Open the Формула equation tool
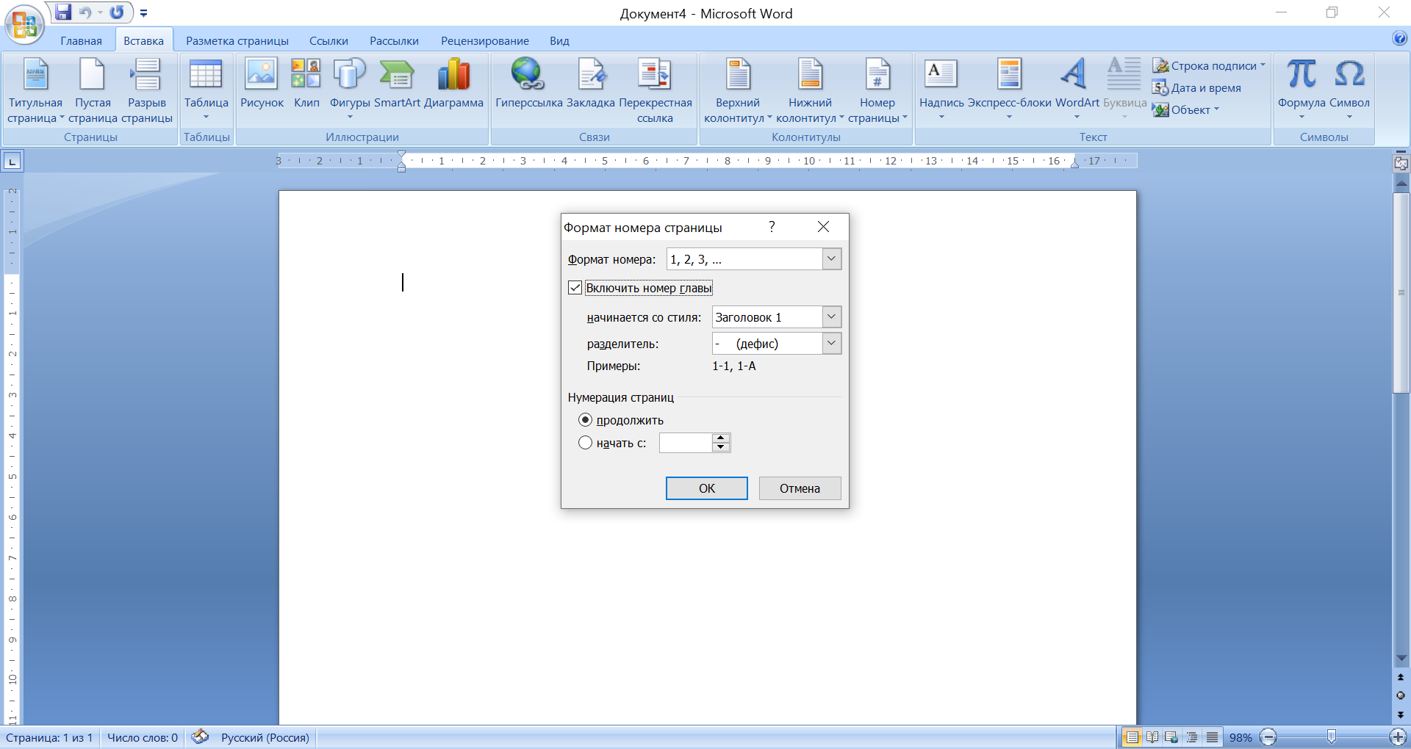This screenshot has height=749, width=1411. 1301,76
